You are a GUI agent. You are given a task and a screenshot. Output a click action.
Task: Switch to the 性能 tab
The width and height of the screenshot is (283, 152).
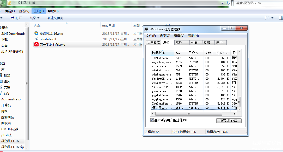click(x=196, y=43)
